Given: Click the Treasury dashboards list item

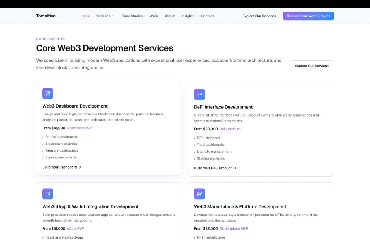Looking at the screenshot, I should click(x=61, y=150).
